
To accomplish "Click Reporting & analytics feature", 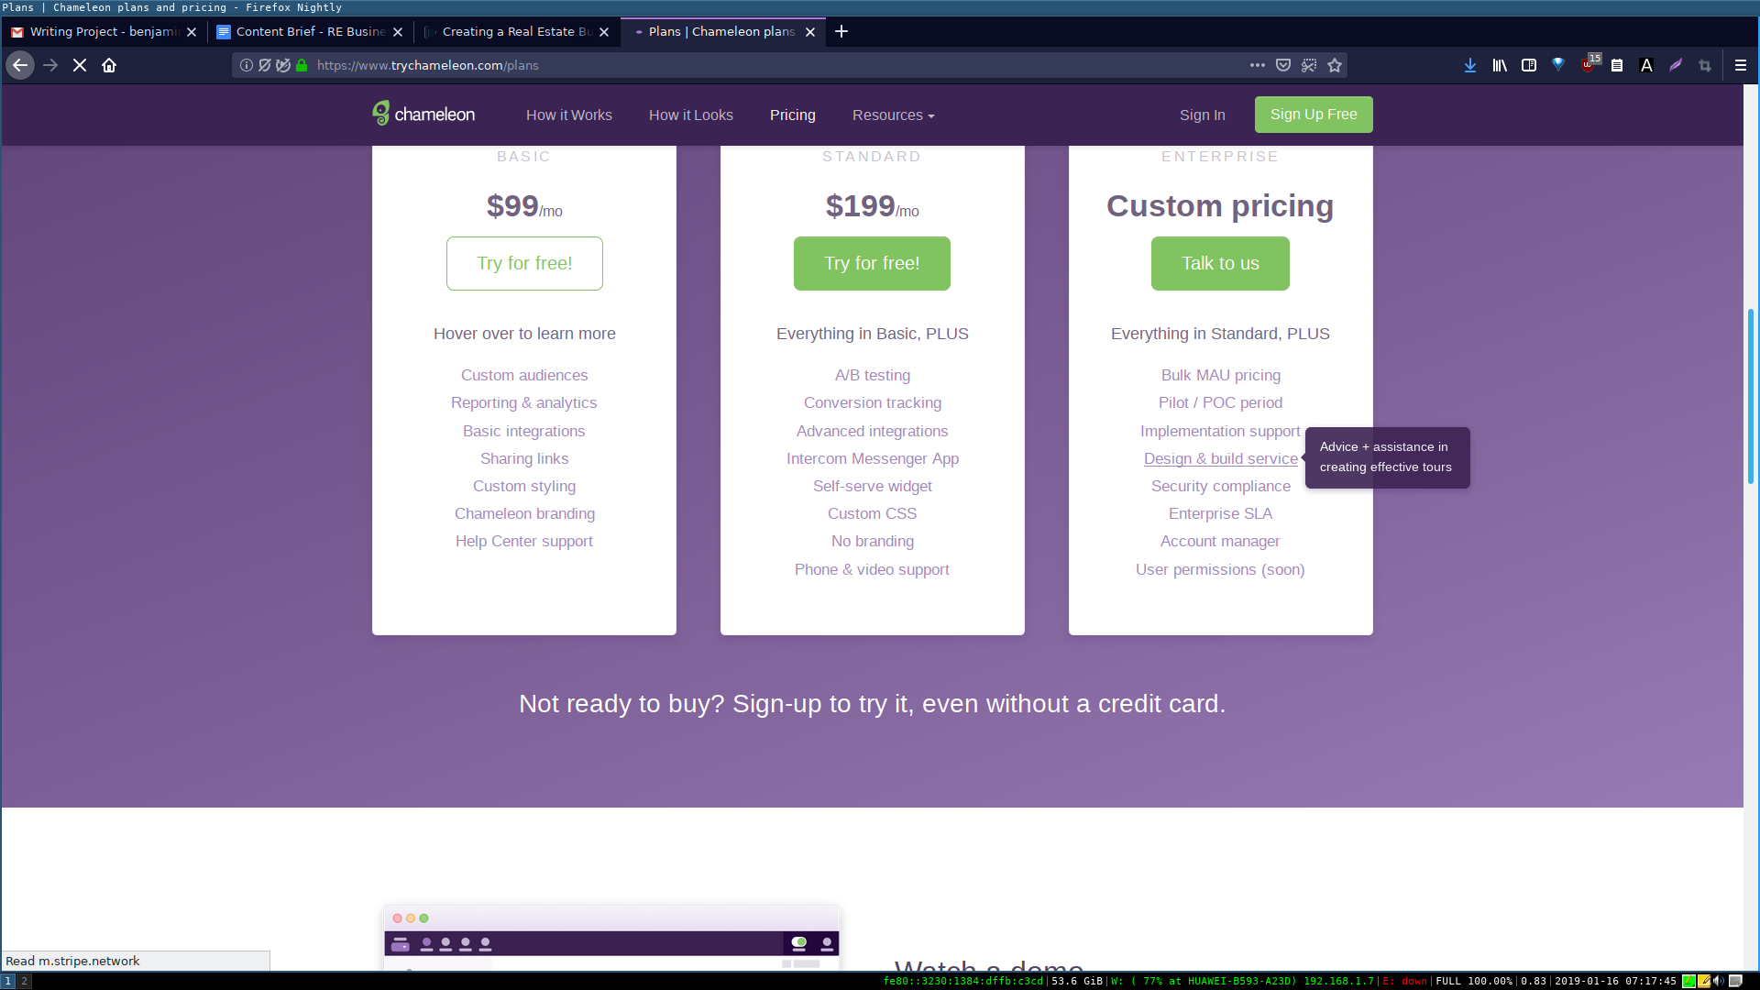I will (x=523, y=402).
